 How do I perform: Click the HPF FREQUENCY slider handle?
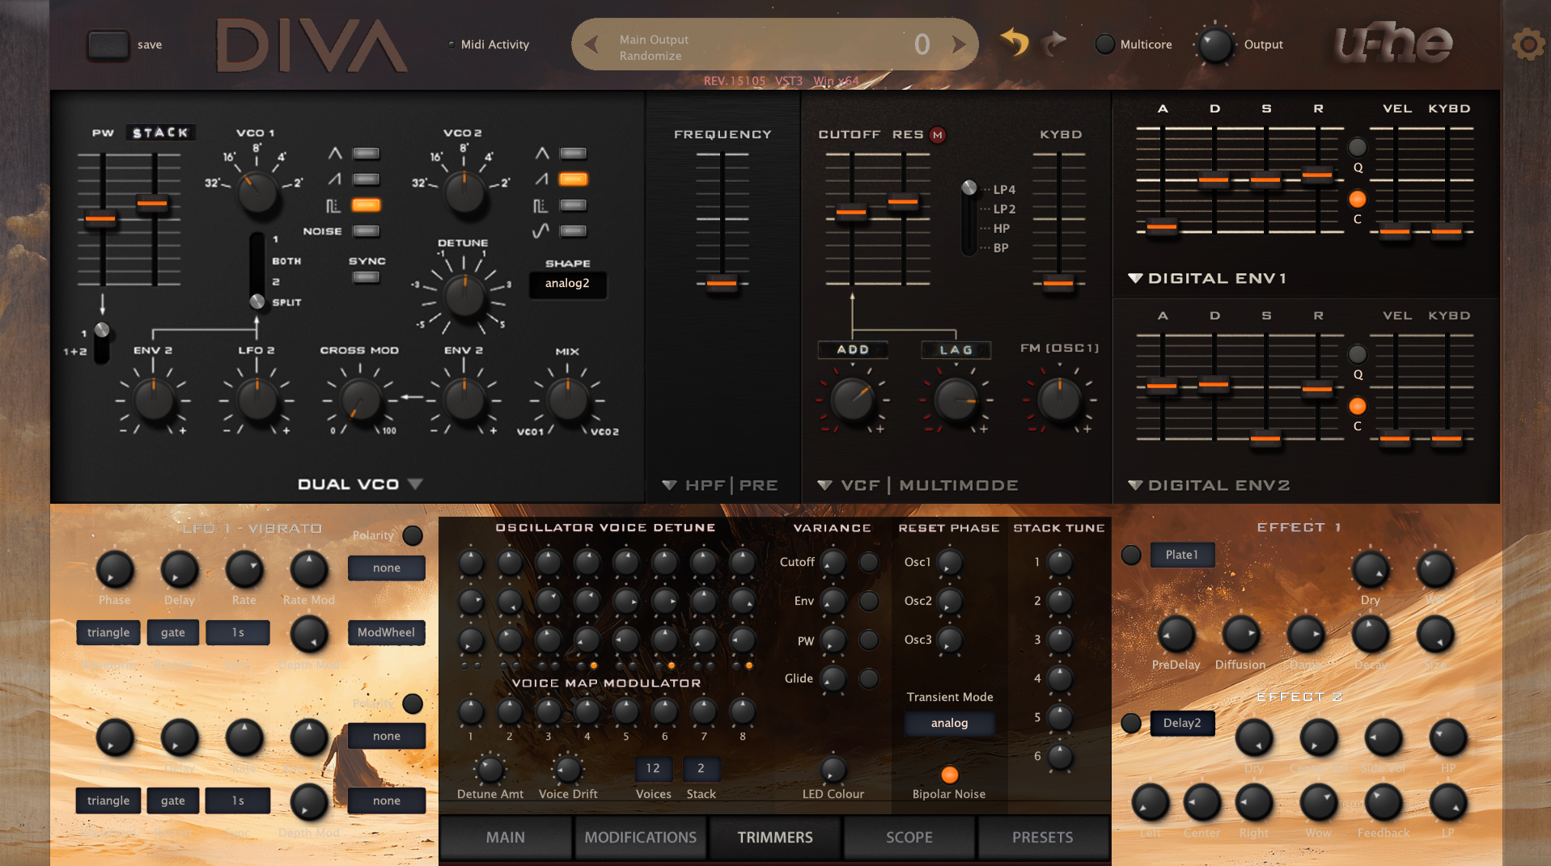[x=722, y=283]
